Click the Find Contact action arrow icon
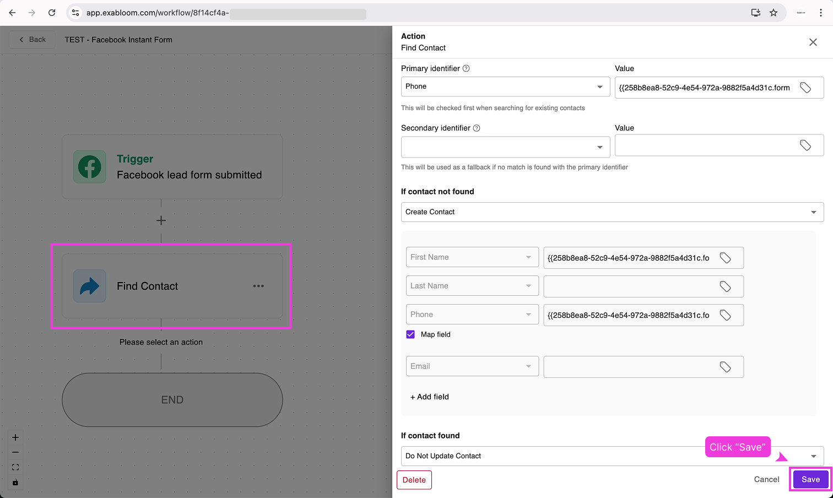Image resolution: width=833 pixels, height=498 pixels. 89,286
